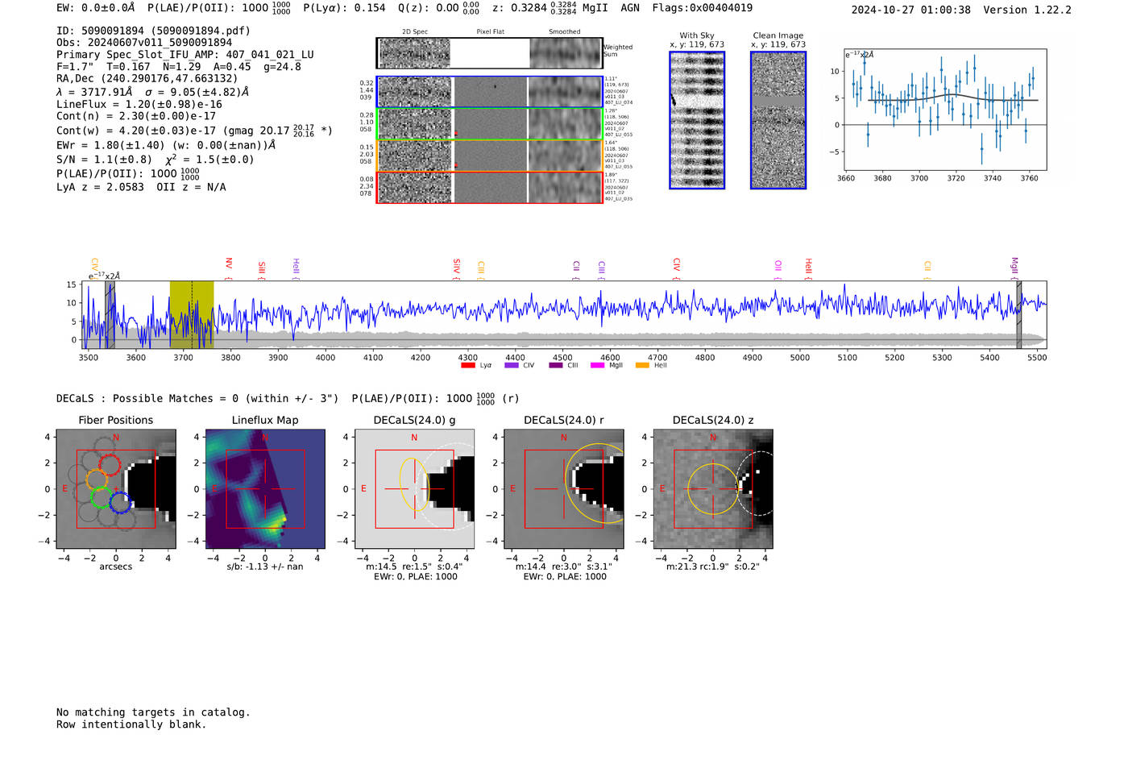Click the red Lyα legend swatch
Image resolution: width=1128 pixels, height=768 pixels.
click(x=467, y=366)
